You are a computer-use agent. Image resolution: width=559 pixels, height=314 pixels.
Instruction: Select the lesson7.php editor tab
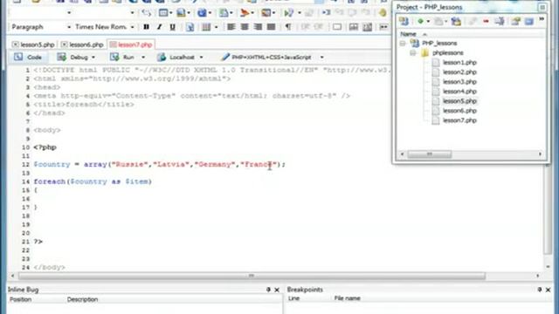tap(131, 44)
